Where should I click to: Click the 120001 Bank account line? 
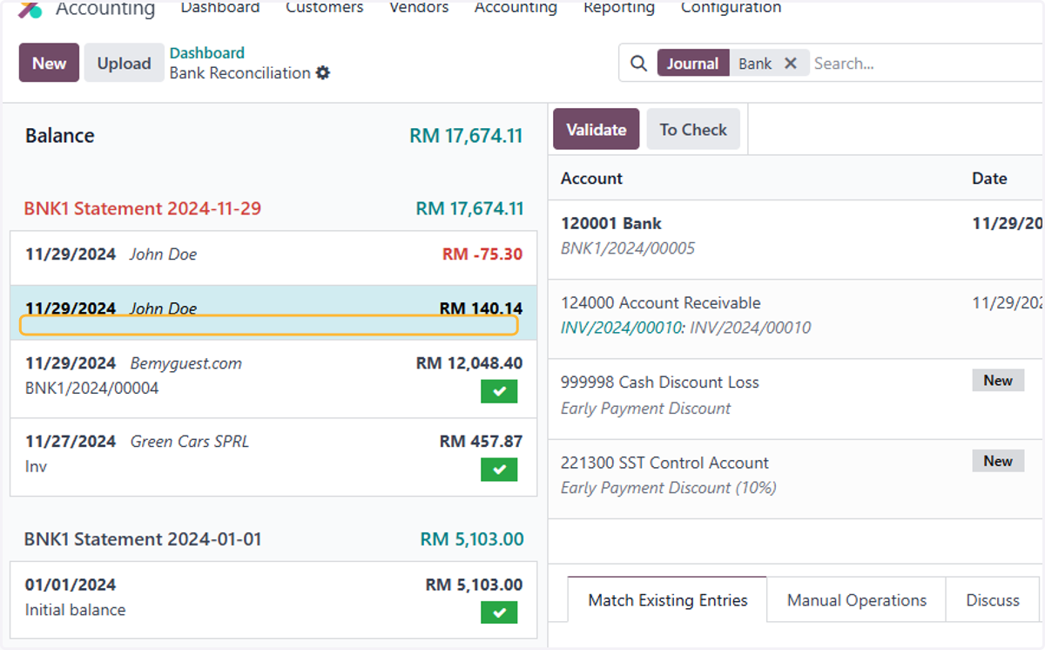(796, 240)
